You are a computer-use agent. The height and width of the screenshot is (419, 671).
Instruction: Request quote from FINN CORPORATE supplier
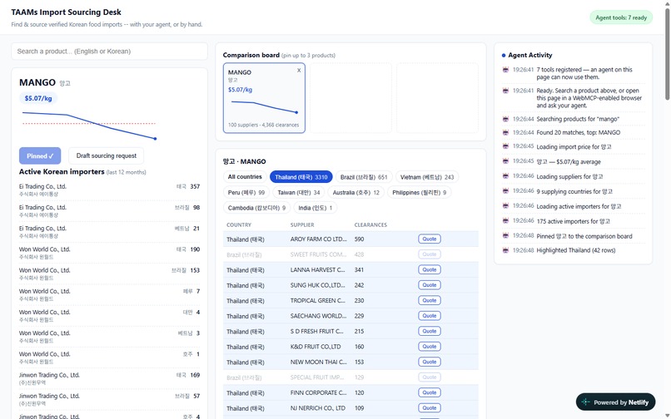tap(430, 393)
